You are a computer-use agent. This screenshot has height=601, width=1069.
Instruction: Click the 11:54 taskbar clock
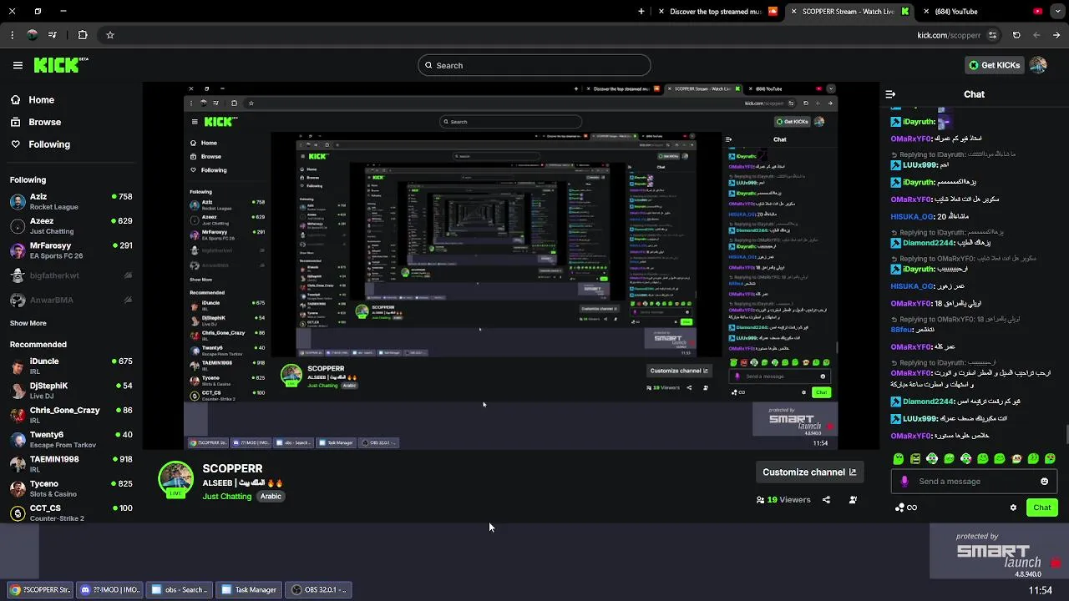click(x=1041, y=590)
